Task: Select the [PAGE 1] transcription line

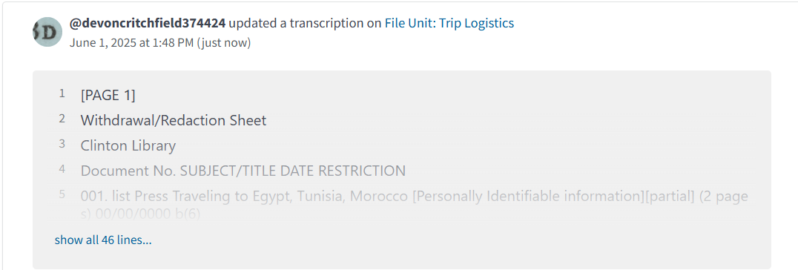Action: coord(108,95)
